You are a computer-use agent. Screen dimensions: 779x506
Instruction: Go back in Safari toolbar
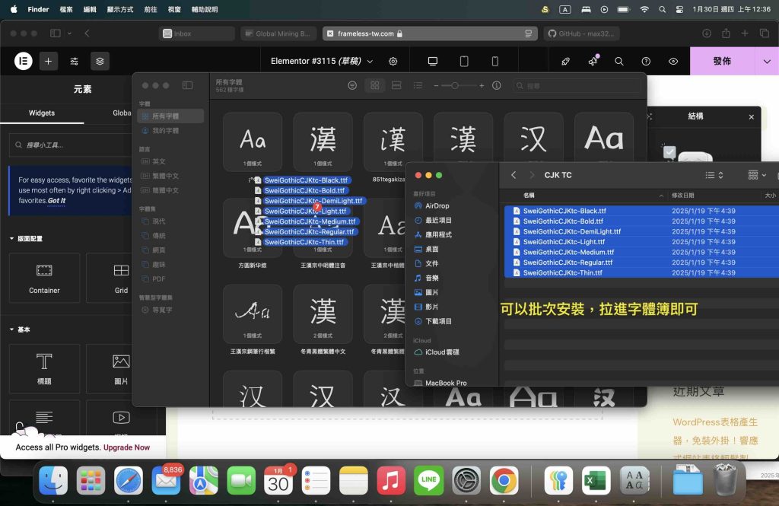click(x=87, y=33)
